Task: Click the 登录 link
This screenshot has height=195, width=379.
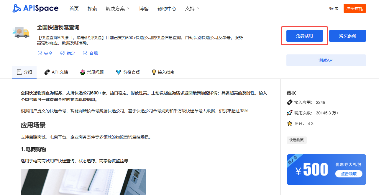Action: [334, 9]
